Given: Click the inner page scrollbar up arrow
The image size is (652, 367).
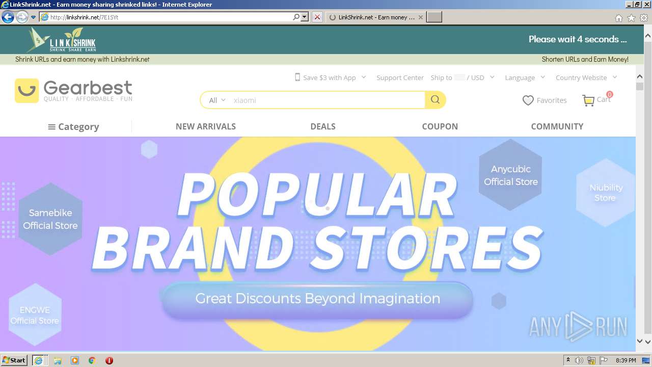Looking at the screenshot, I should tap(640, 77).
